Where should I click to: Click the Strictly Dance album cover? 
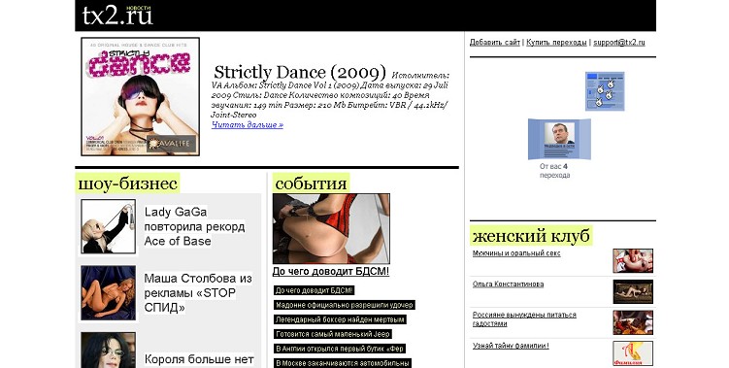click(x=141, y=96)
